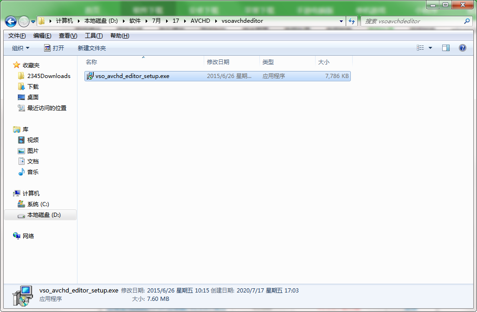
Task: Click the 视频 film strip icon
Action: point(21,140)
